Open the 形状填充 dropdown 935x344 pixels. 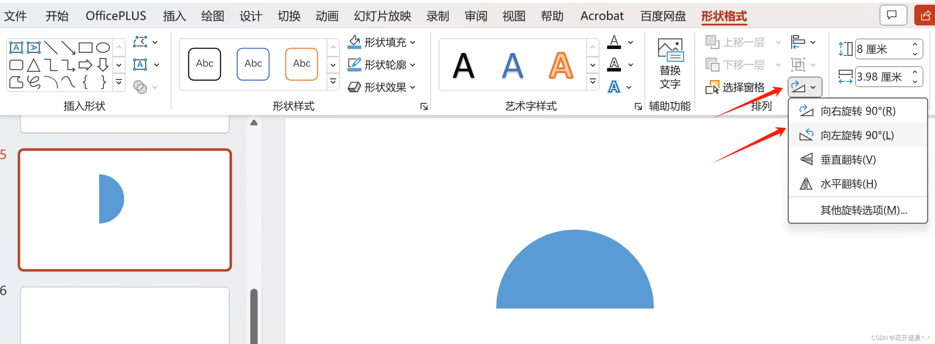381,42
